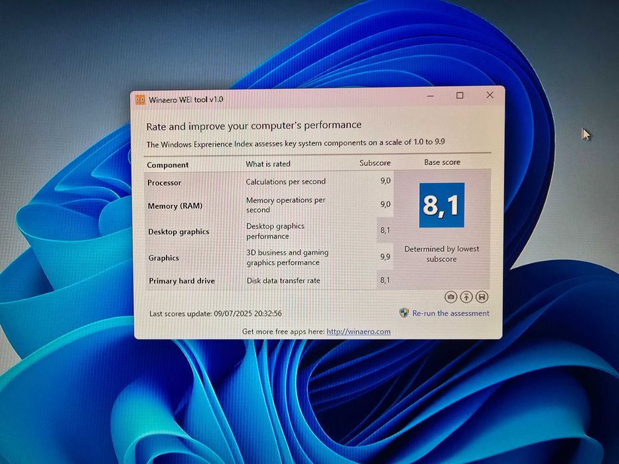Click the upload score icon with arrow

[x=466, y=297]
